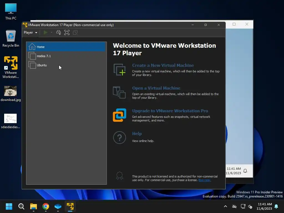Close the background window behind VMware
Viewport: 284px width, 213px height.
pos(247,24)
